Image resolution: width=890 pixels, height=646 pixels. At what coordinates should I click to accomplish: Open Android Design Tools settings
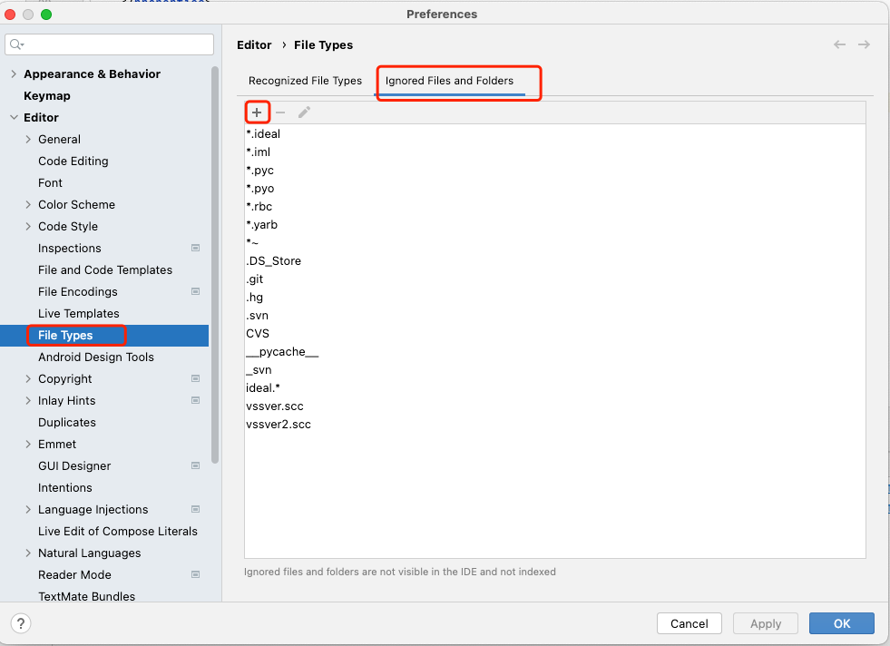coord(96,357)
